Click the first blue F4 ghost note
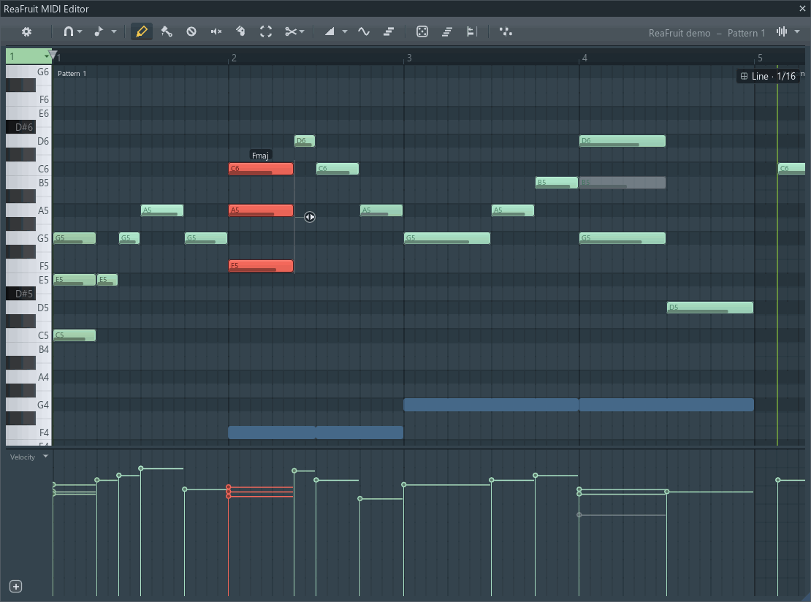Screen dimensions: 811x602 tap(272, 433)
